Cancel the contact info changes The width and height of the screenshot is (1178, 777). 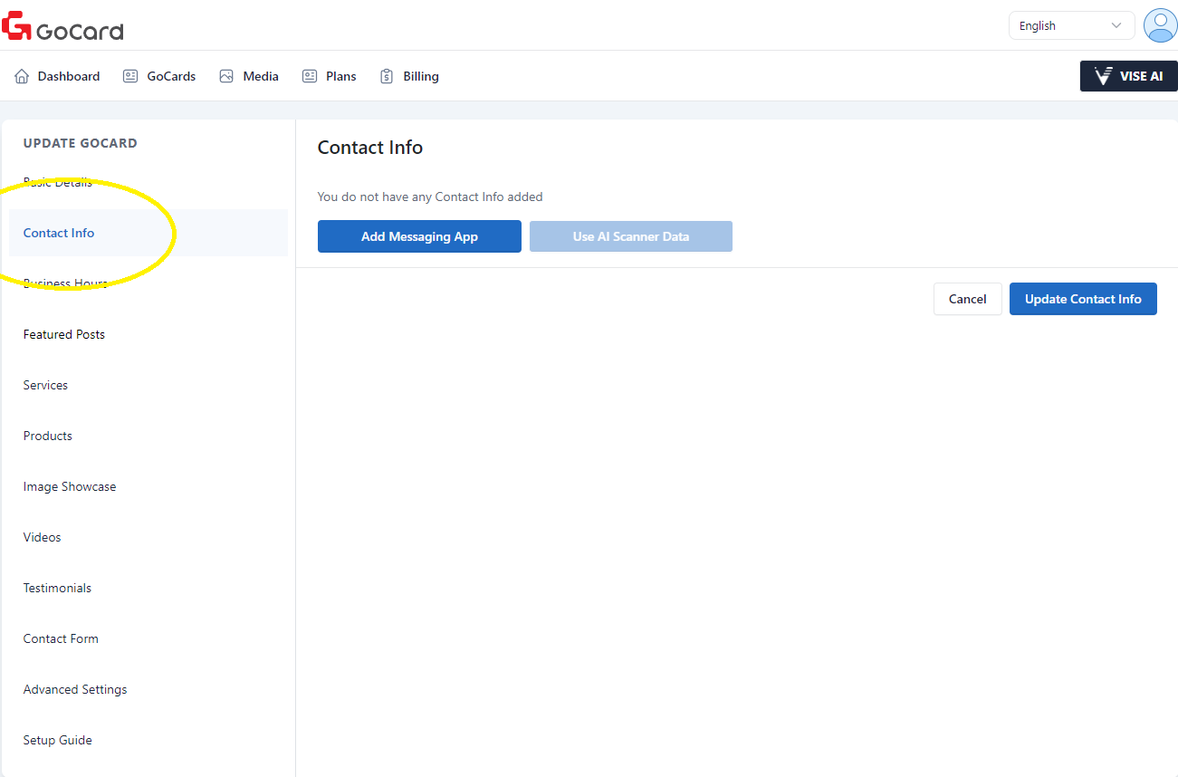[x=967, y=299]
